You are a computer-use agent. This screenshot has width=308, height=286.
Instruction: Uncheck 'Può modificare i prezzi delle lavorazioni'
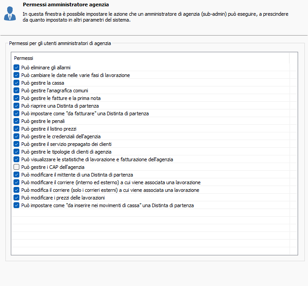click(x=17, y=198)
